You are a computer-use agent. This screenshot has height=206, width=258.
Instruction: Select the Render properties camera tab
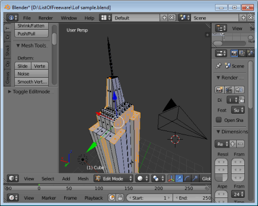coord(234,53)
